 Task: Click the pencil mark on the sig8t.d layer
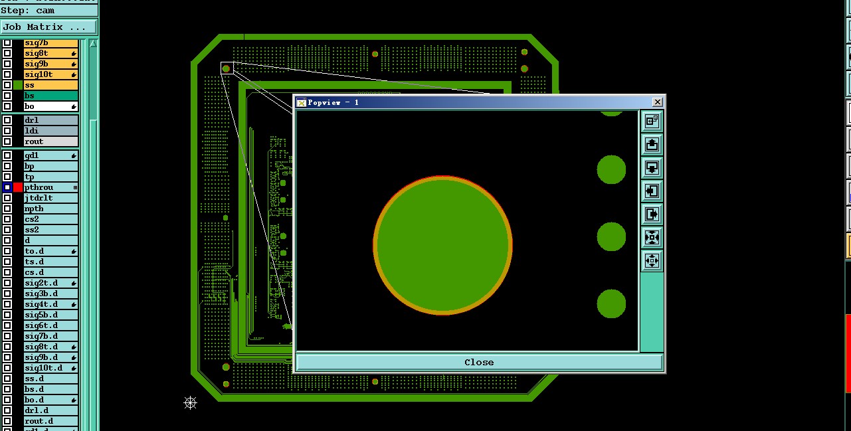(74, 347)
